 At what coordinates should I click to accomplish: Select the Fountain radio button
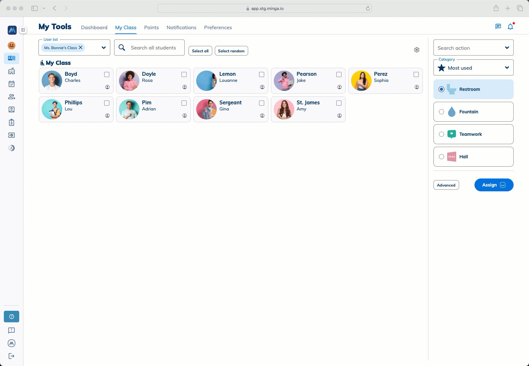tap(441, 112)
